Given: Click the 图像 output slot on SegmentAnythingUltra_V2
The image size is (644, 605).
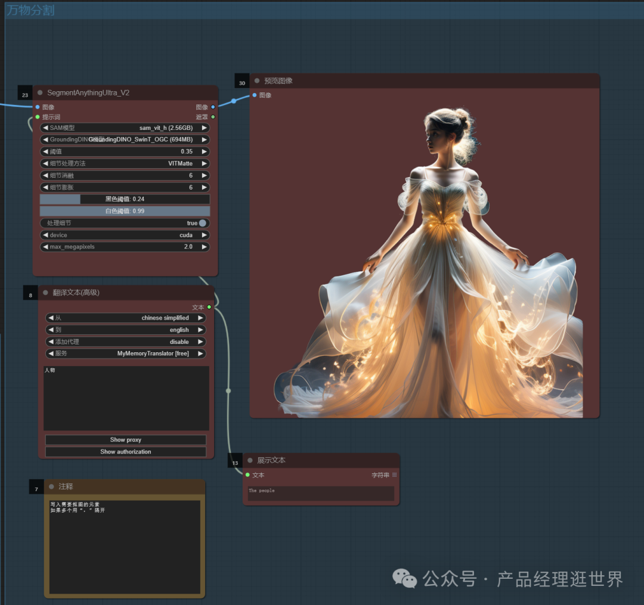Looking at the screenshot, I should [212, 107].
